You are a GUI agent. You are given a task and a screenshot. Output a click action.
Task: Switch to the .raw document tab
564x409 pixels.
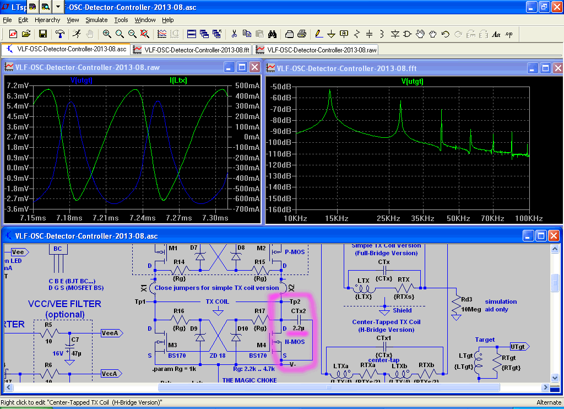point(316,49)
